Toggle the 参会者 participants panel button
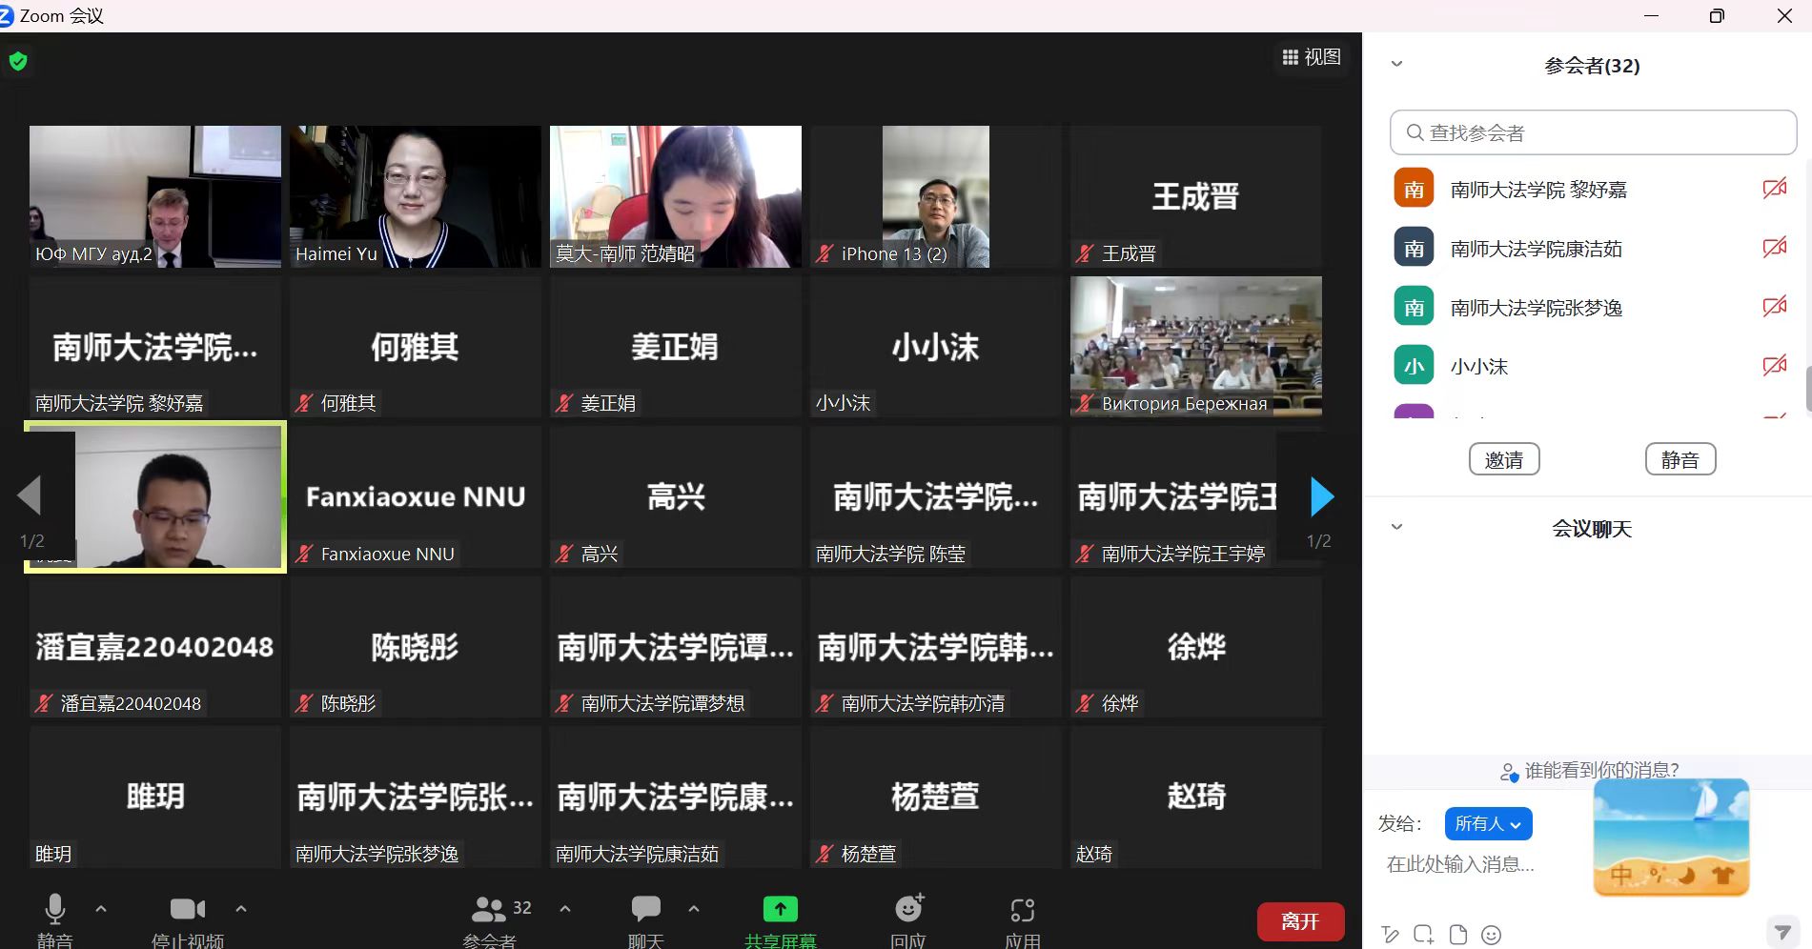The height and width of the screenshot is (949, 1812). [x=490, y=910]
